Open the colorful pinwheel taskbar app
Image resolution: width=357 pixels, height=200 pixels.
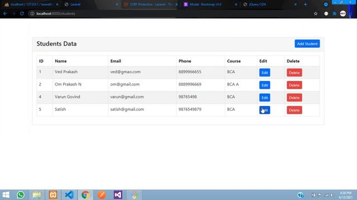tap(134, 195)
